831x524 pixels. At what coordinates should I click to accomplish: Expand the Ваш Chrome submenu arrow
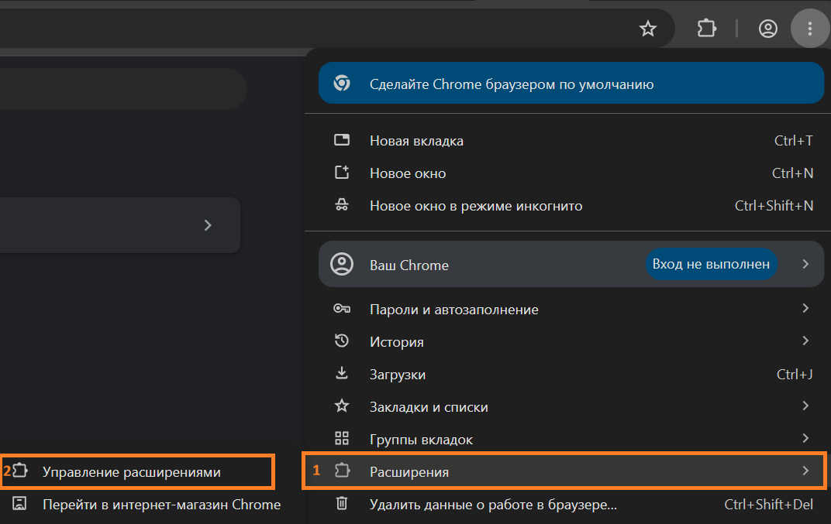(805, 264)
